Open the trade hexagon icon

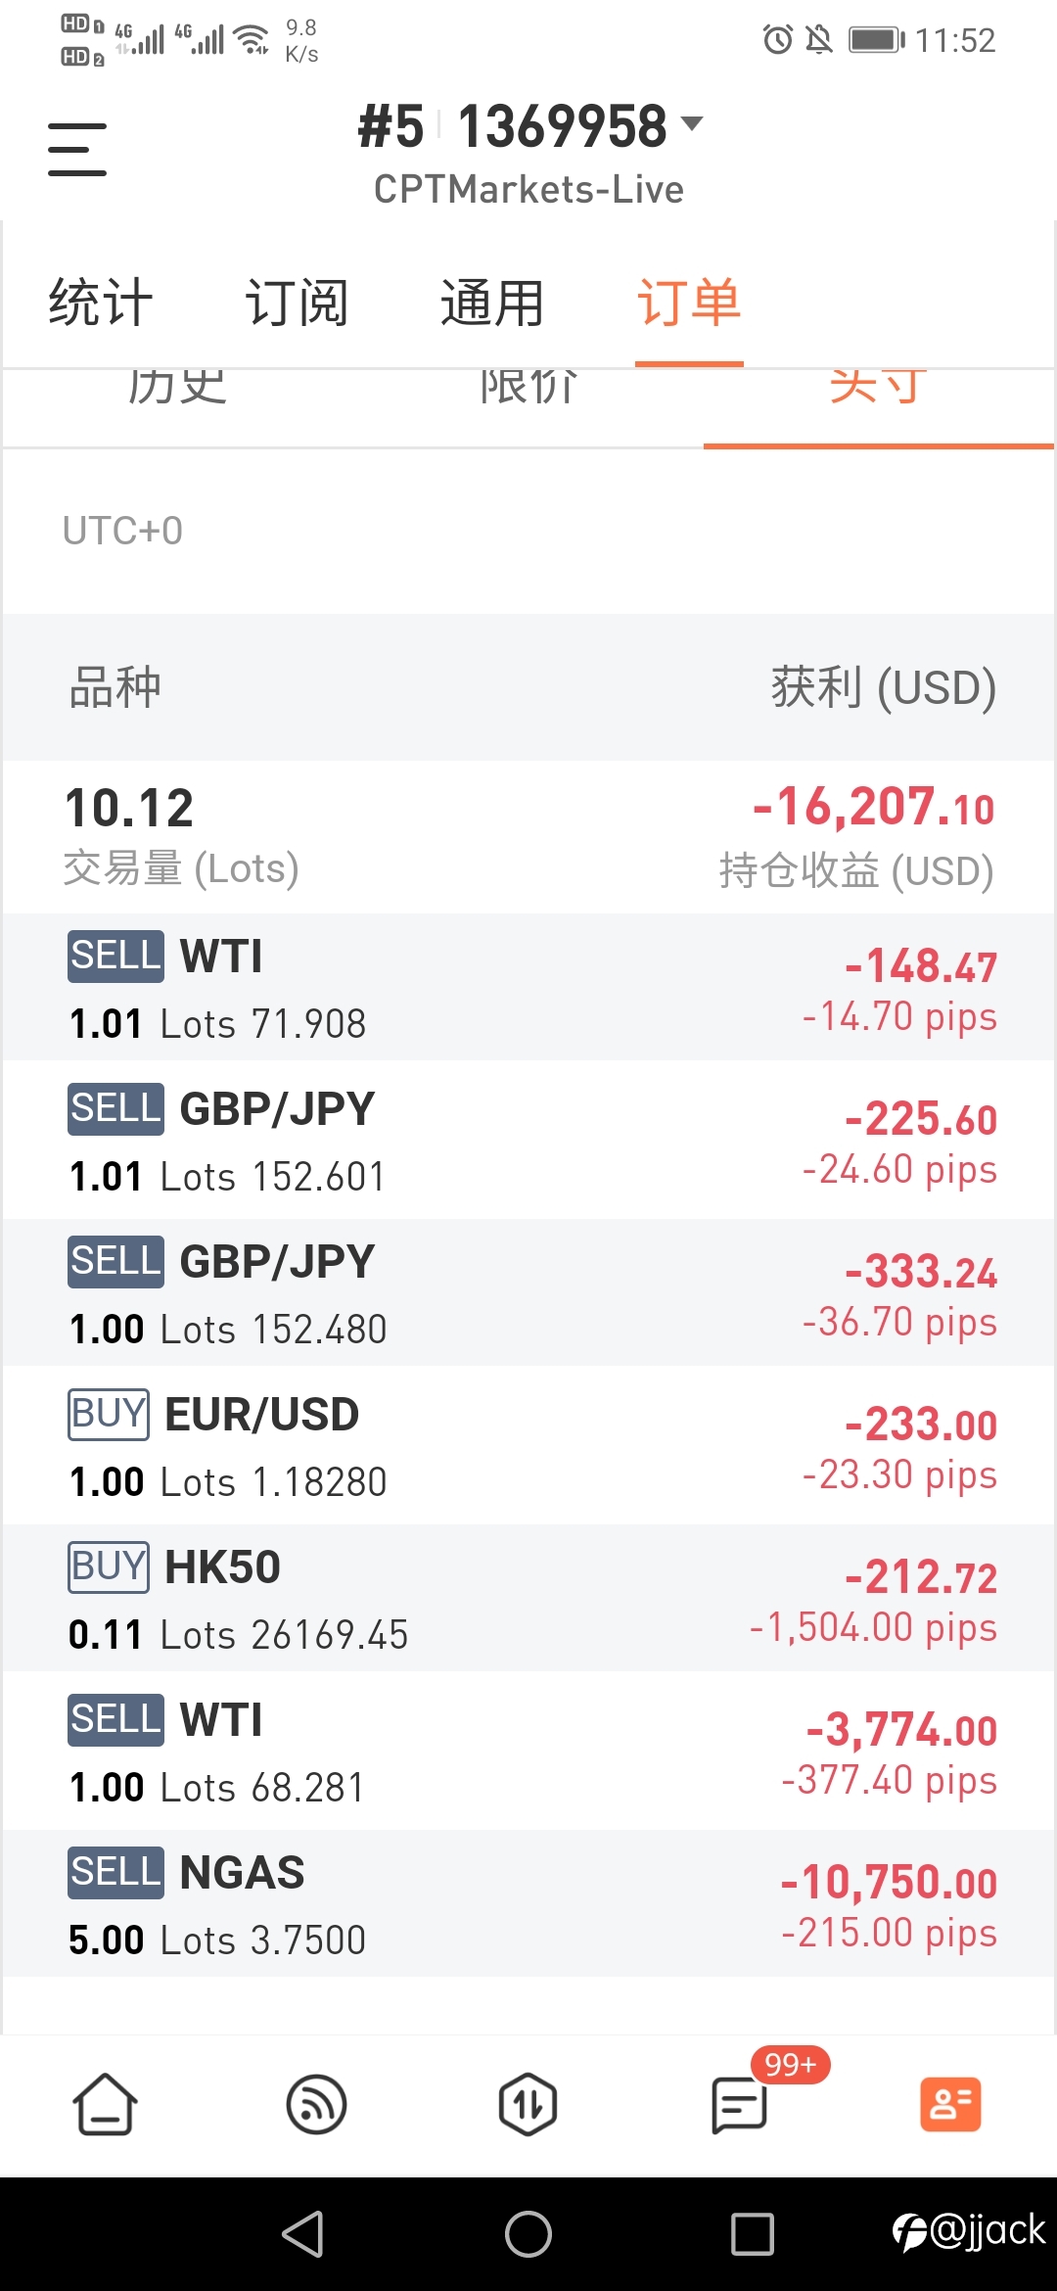pyautogui.click(x=528, y=2104)
